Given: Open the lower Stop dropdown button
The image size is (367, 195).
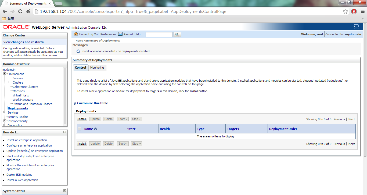Looking at the screenshot, I should [x=136, y=144].
